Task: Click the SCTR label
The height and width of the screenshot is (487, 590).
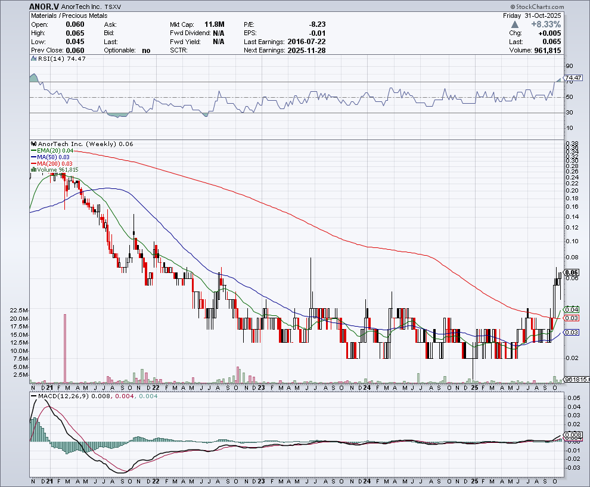Action: [x=179, y=51]
